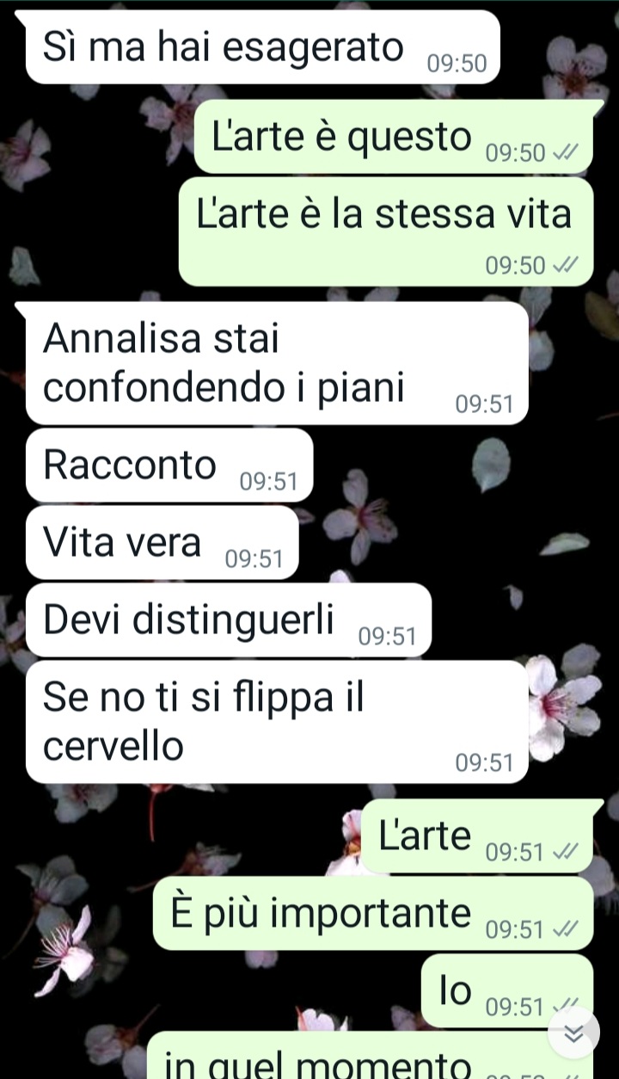
Task: Tap the delivery ticks beside "L'arte" message
Action: tap(566, 852)
